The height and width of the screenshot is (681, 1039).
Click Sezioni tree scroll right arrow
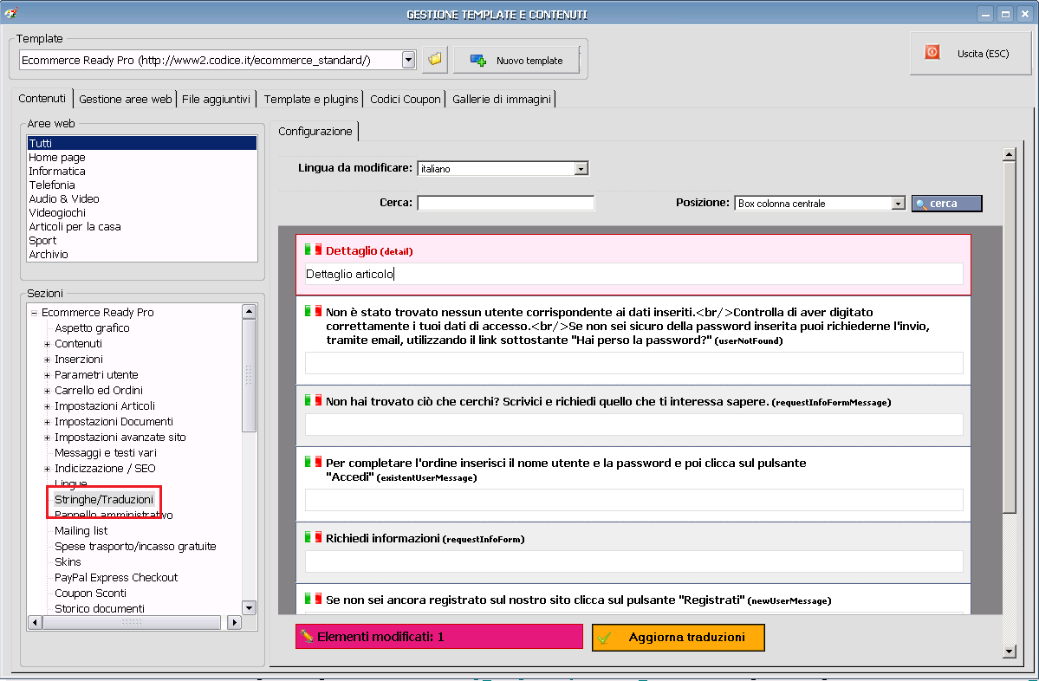pyautogui.click(x=234, y=622)
